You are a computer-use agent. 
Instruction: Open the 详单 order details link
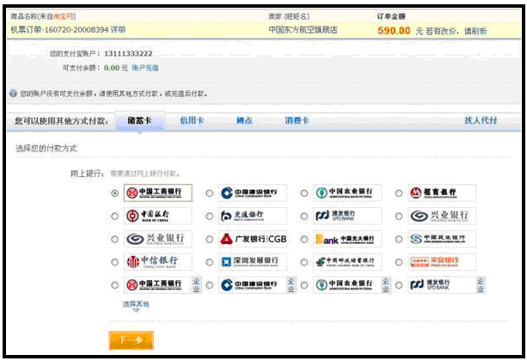(118, 29)
